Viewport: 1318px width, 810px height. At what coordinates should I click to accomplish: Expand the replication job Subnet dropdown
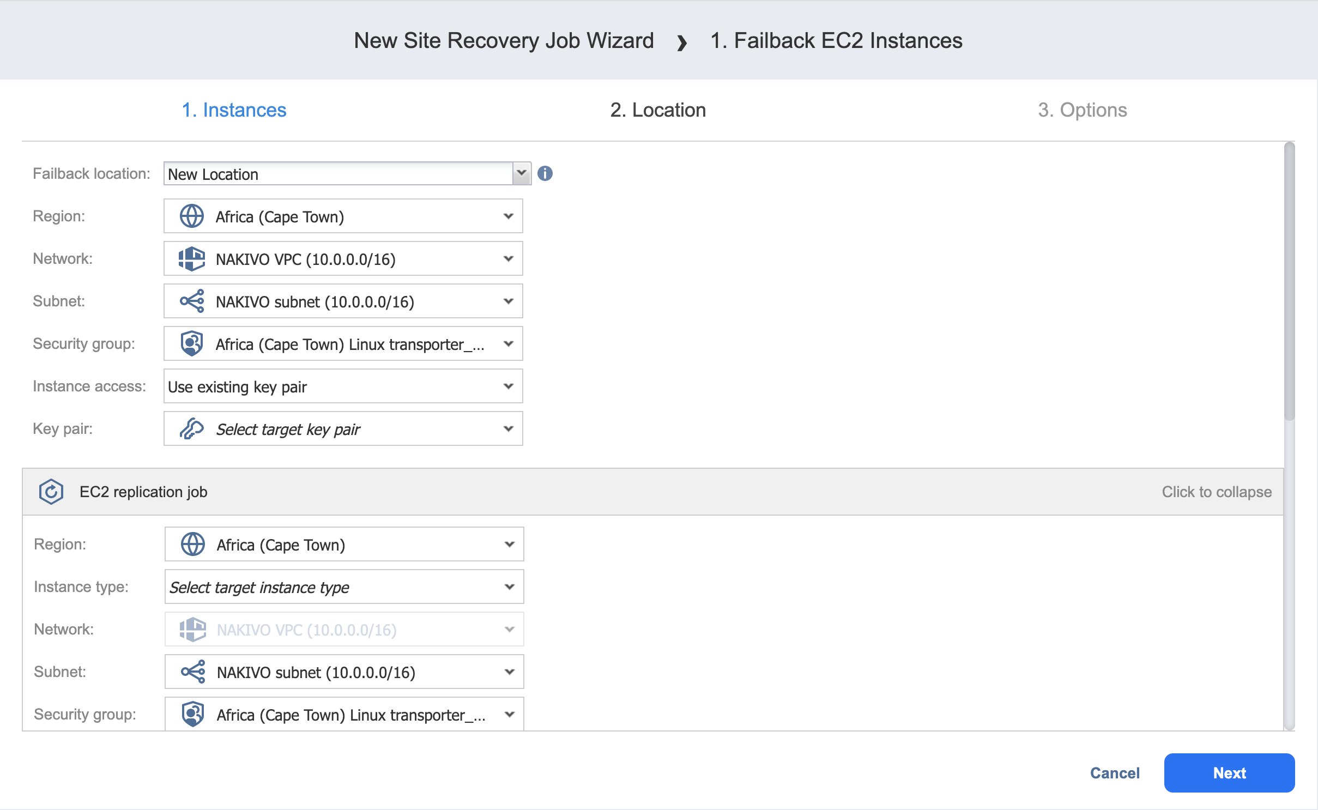[509, 672]
